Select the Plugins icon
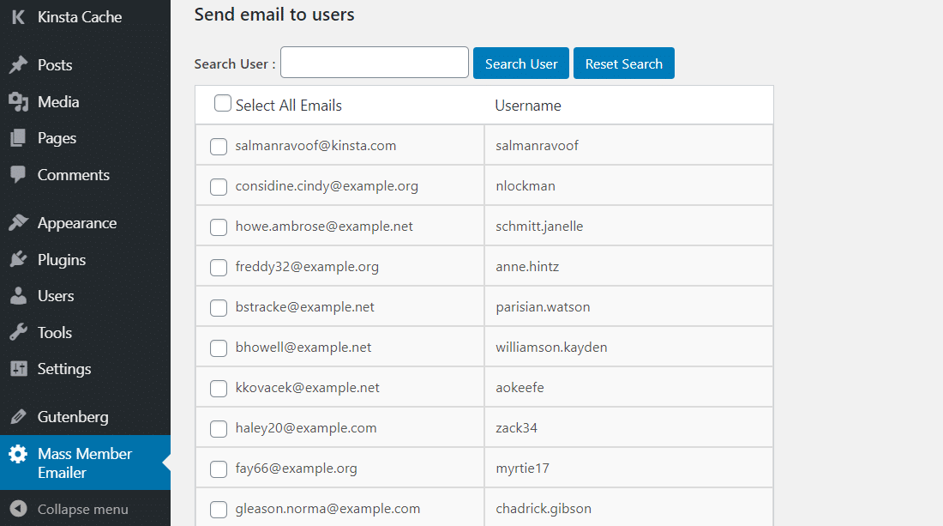Screen dimensions: 943x526 click(x=20, y=258)
